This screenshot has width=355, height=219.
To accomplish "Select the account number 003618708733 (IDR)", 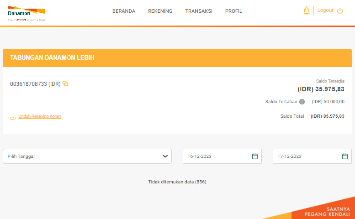I will (x=35, y=84).
